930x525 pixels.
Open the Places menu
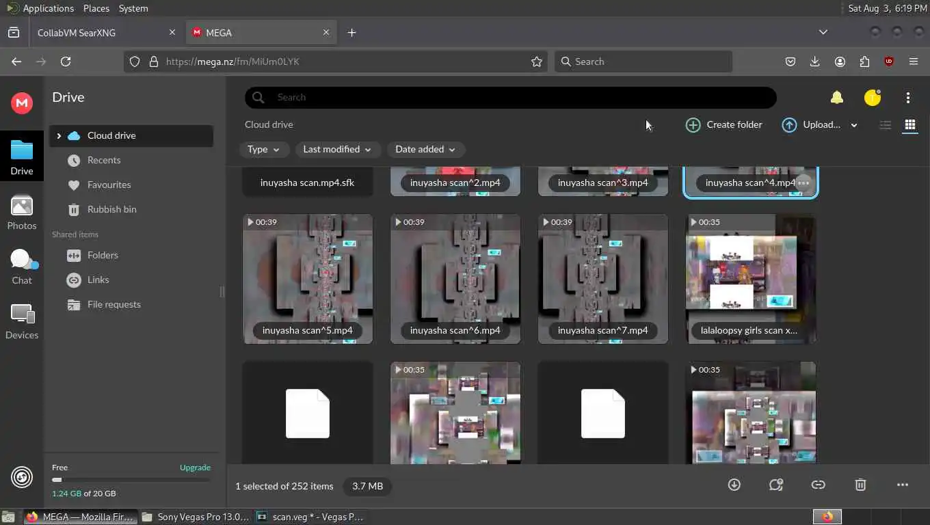pos(96,8)
